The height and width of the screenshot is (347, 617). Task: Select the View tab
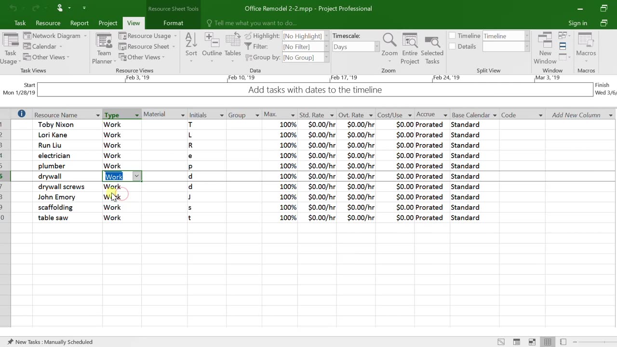pos(134,23)
